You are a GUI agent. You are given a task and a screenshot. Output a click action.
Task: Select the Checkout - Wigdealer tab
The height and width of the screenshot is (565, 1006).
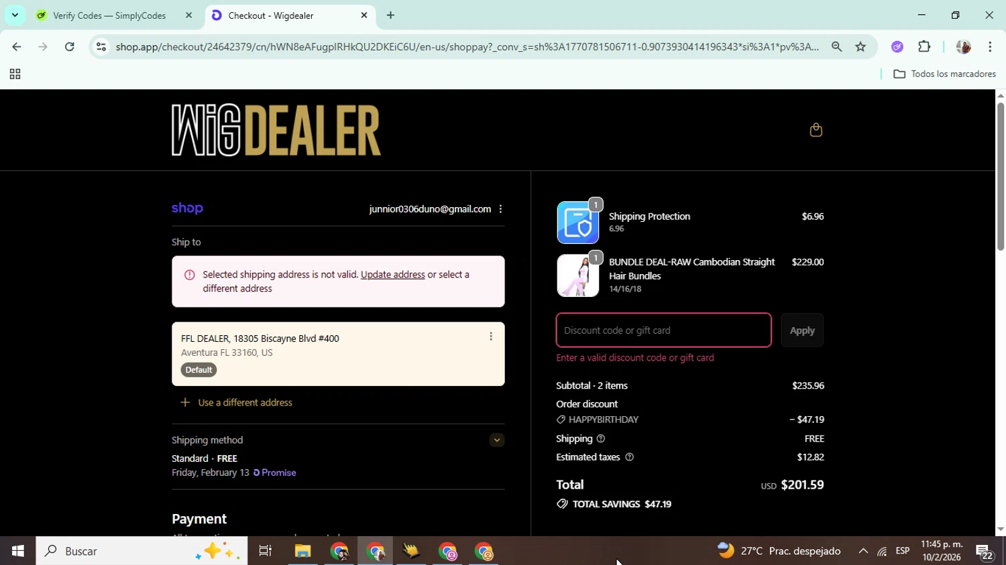(271, 15)
